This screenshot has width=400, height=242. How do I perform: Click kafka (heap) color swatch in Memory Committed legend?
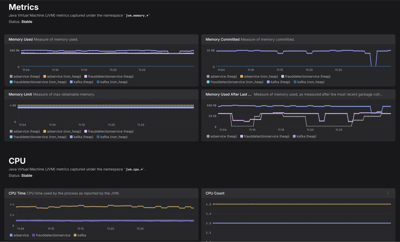click(x=268, y=82)
